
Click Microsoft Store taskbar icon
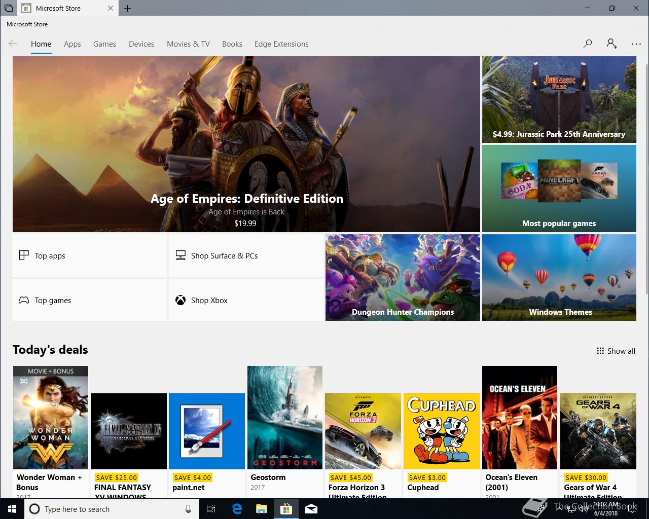[286, 509]
